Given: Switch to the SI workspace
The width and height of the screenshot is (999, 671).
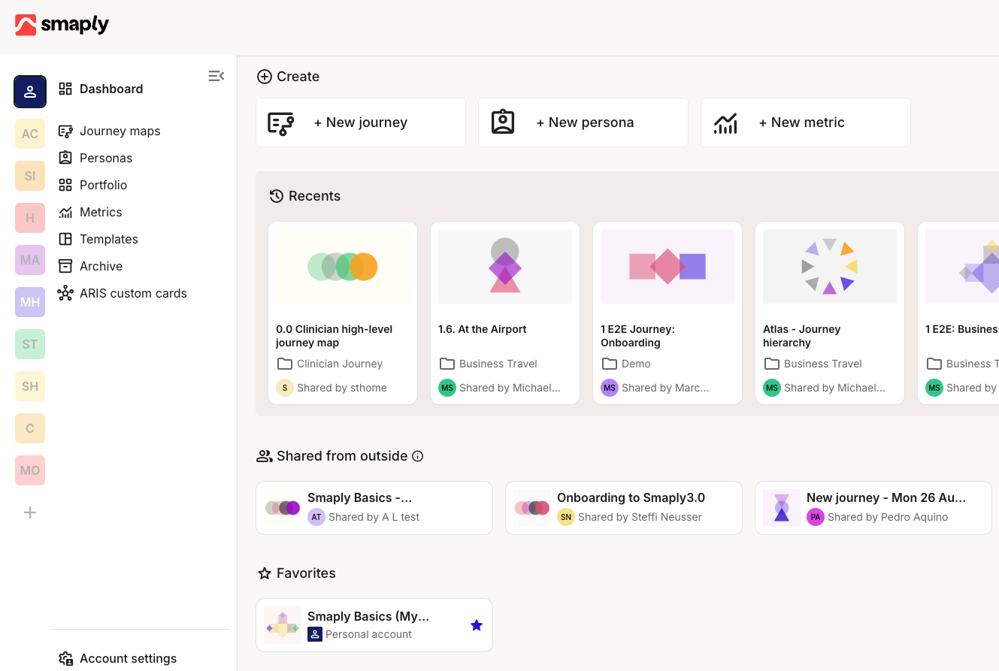Looking at the screenshot, I should [30, 176].
